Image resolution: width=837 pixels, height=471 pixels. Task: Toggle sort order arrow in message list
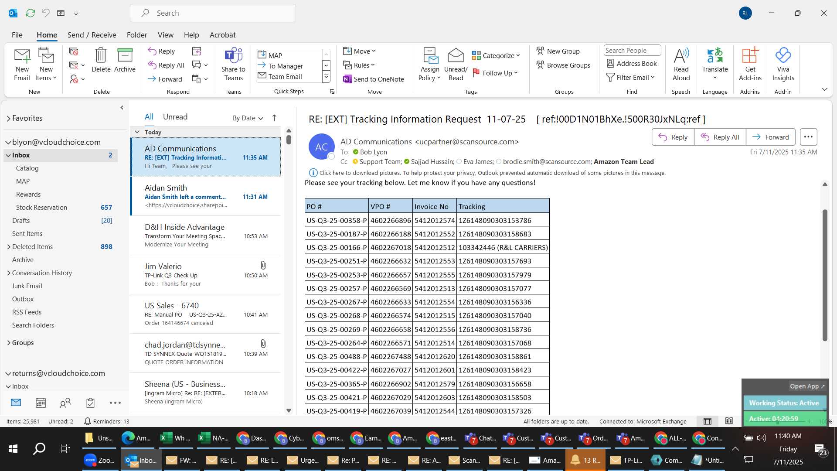274,118
